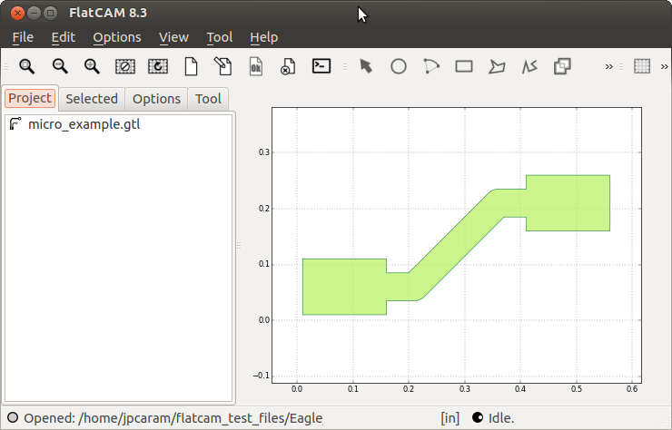Pick the rectangle drawing tool

463,66
